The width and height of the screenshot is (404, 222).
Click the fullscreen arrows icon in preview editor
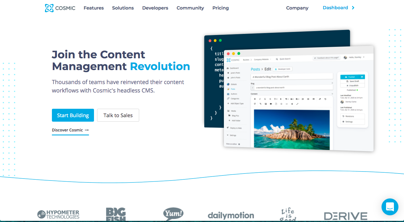[297, 104]
